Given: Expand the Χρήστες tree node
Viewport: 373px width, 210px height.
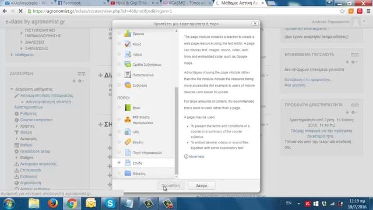Looking at the screenshot, I should [x=16, y=126].
